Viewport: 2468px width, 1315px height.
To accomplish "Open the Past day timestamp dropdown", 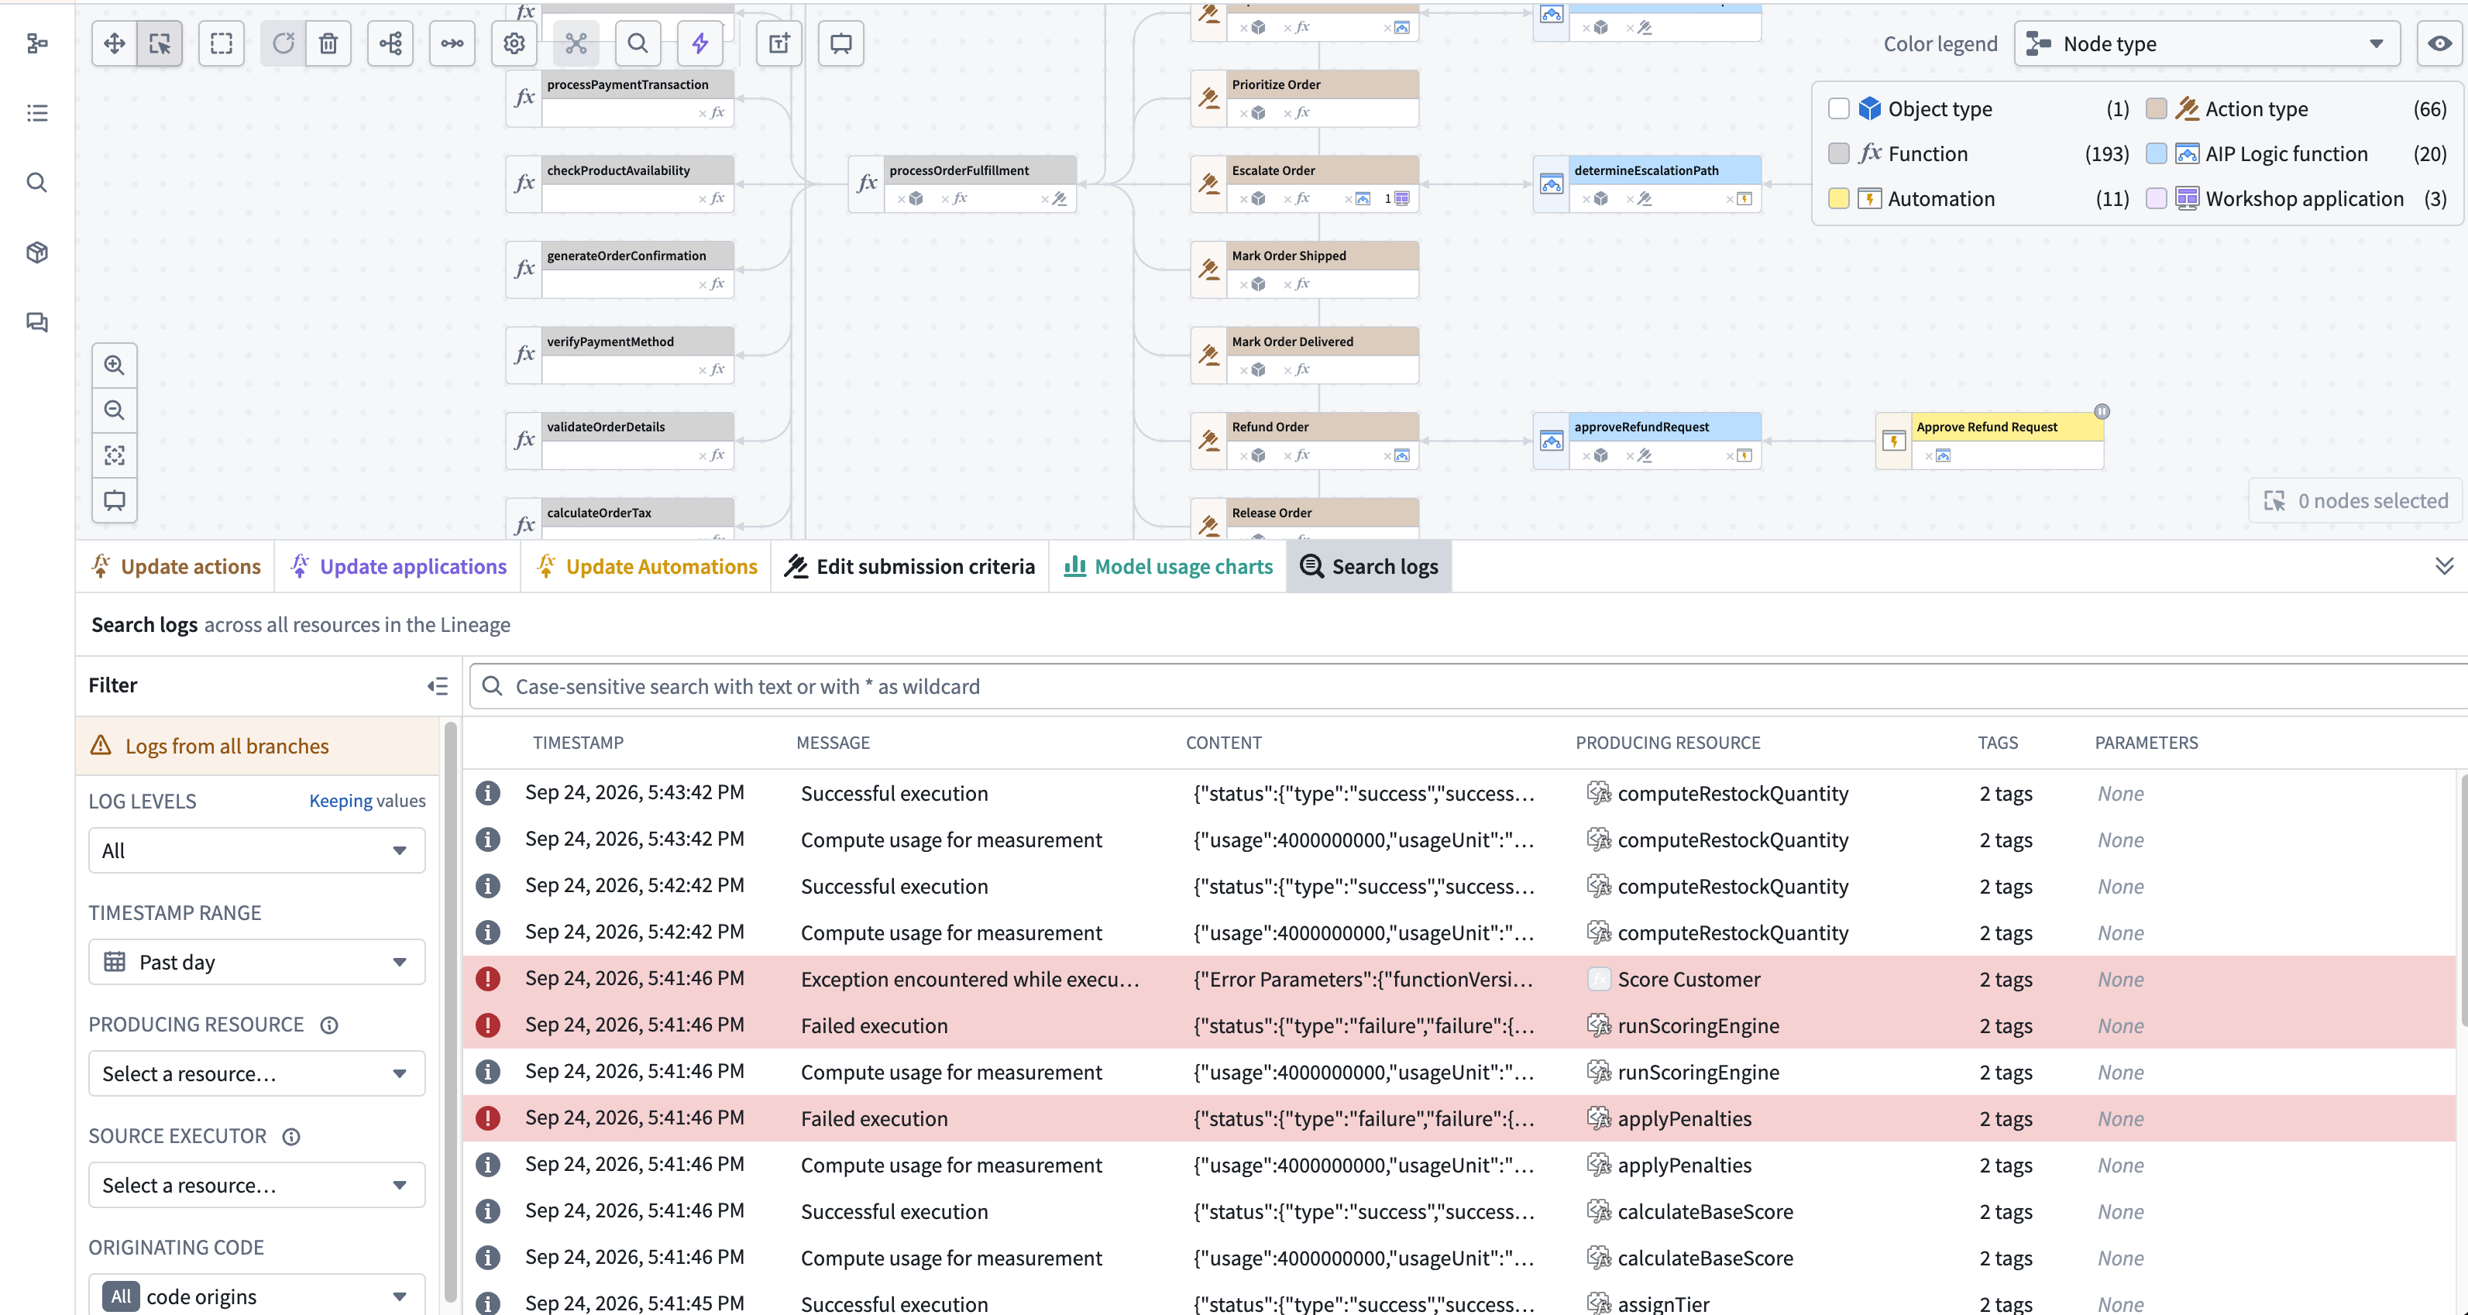I will coord(256,962).
